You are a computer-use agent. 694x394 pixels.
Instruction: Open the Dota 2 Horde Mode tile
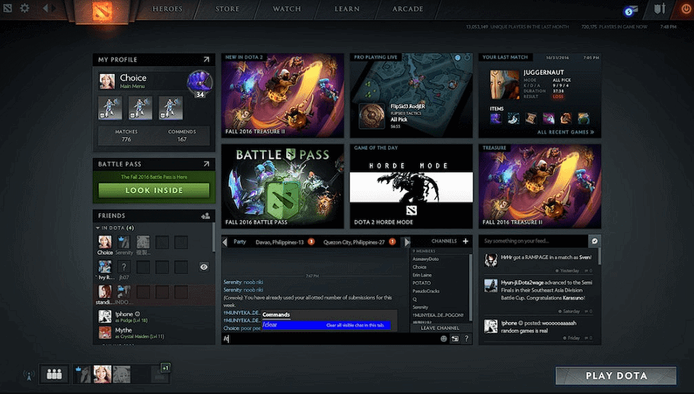pos(411,186)
